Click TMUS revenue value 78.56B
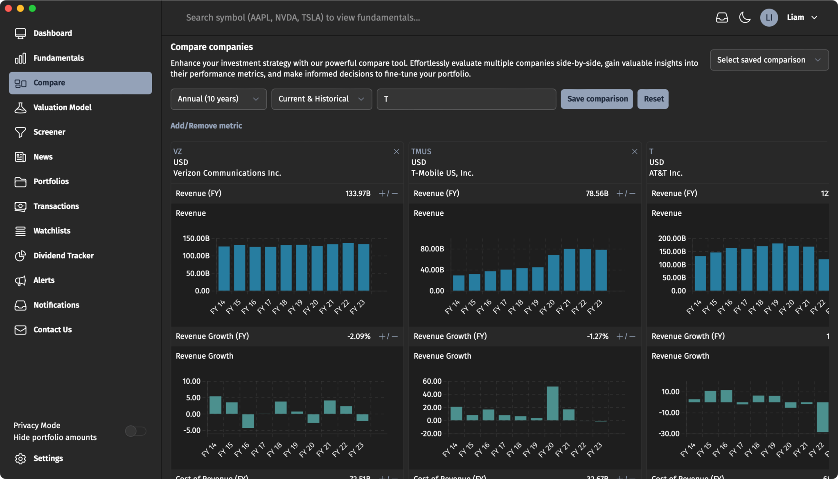The image size is (838, 479). 597,193
